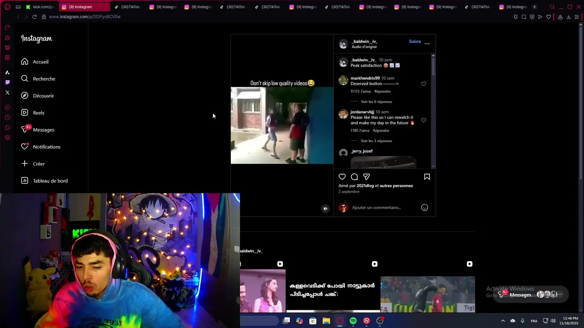This screenshot has height=328, width=584.
Task: Reload the current page
Action: pyautogui.click(x=34, y=17)
